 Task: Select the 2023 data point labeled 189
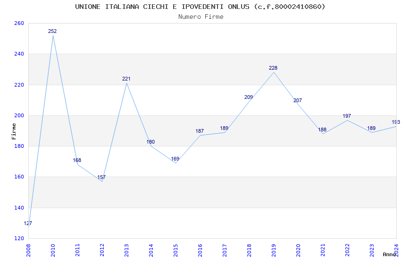(x=371, y=129)
